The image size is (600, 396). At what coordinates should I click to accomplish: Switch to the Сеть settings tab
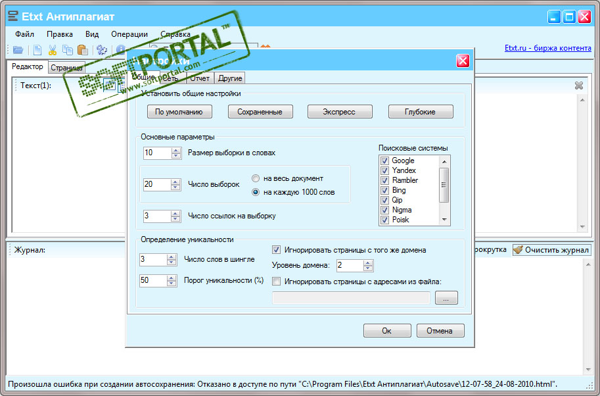point(173,78)
